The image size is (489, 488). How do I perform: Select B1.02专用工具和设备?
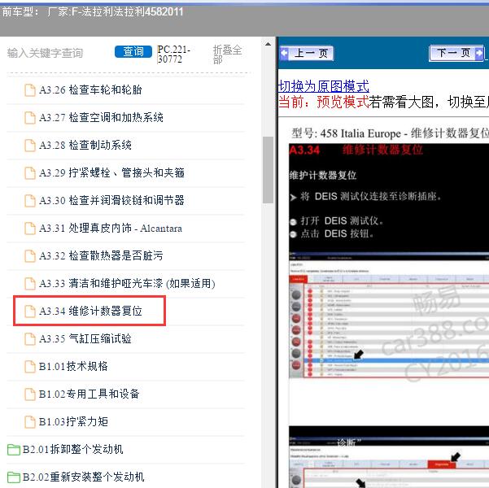[x=89, y=394]
